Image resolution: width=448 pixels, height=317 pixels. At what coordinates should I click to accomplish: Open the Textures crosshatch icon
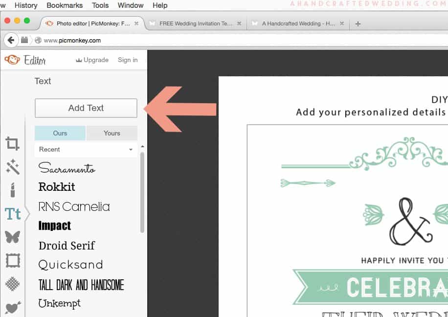12,284
